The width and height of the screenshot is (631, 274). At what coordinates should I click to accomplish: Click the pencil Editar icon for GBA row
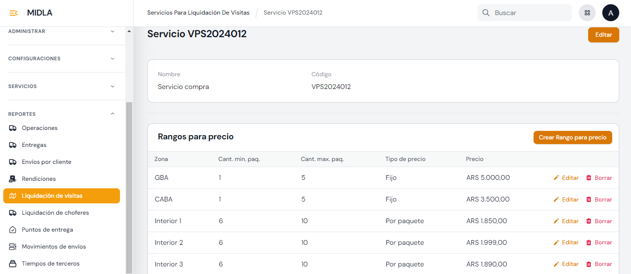click(x=556, y=178)
